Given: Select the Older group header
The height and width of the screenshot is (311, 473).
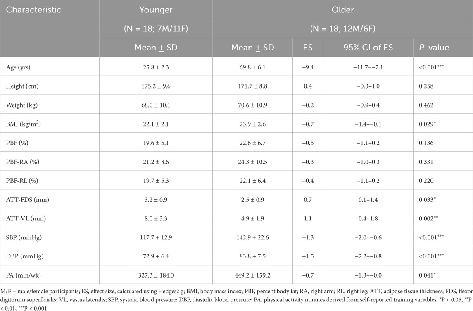Looking at the screenshot, I should (x=343, y=10).
